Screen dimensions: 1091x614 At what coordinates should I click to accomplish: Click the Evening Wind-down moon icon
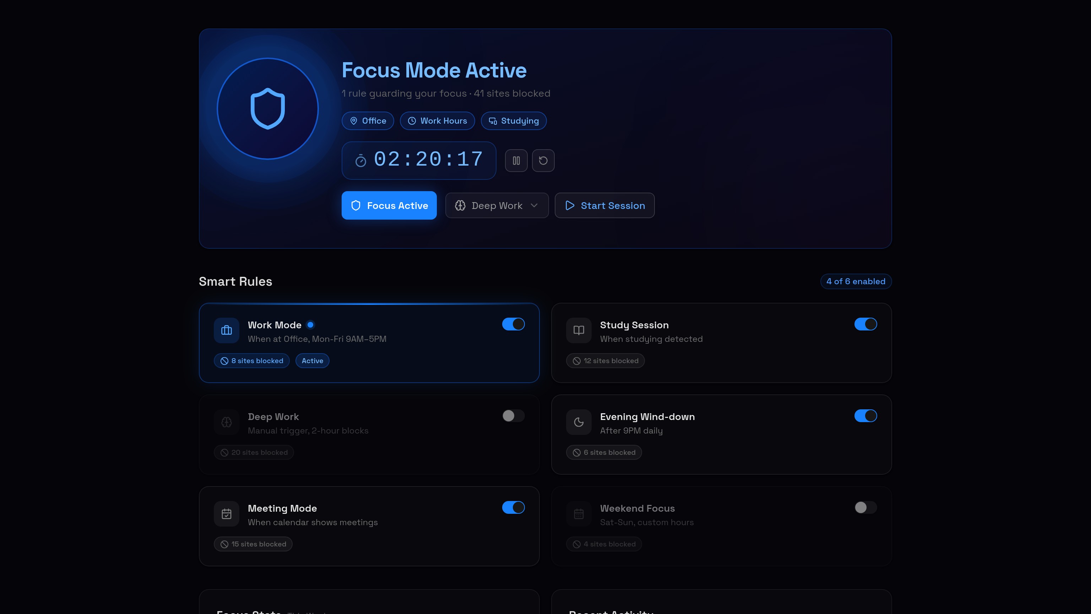pos(579,422)
